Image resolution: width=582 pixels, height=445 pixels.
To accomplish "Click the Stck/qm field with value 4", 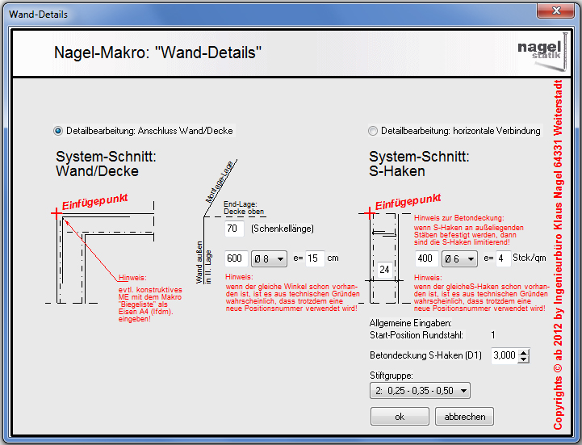I will [500, 258].
